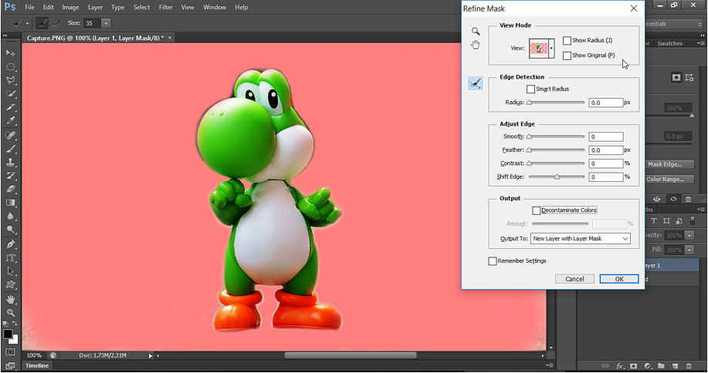708x373 pixels.
Task: Select the Direct Selection tool
Action: (x=10, y=271)
